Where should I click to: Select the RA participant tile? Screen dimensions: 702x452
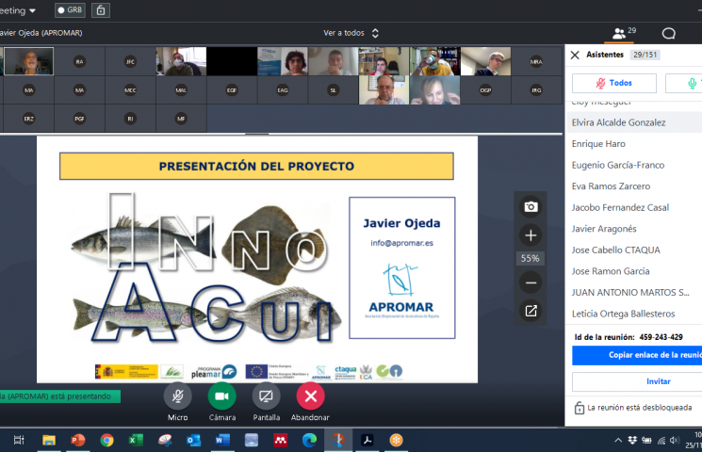(x=80, y=61)
